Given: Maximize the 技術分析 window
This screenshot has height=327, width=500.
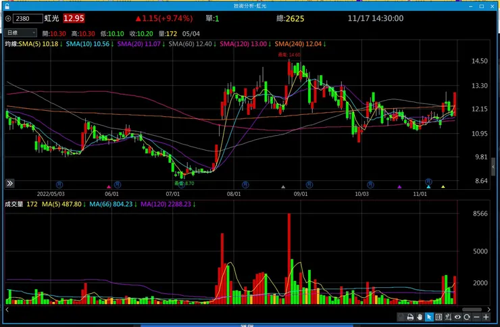Looking at the screenshot, I should [x=482, y=6].
